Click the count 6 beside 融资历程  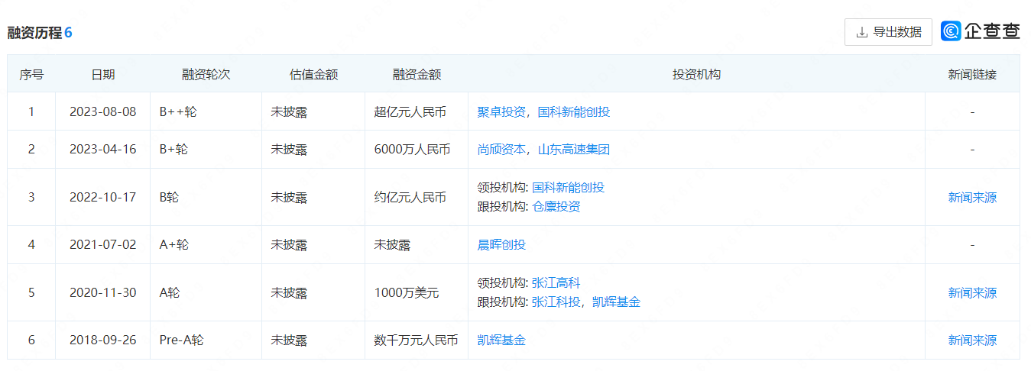pyautogui.click(x=68, y=33)
